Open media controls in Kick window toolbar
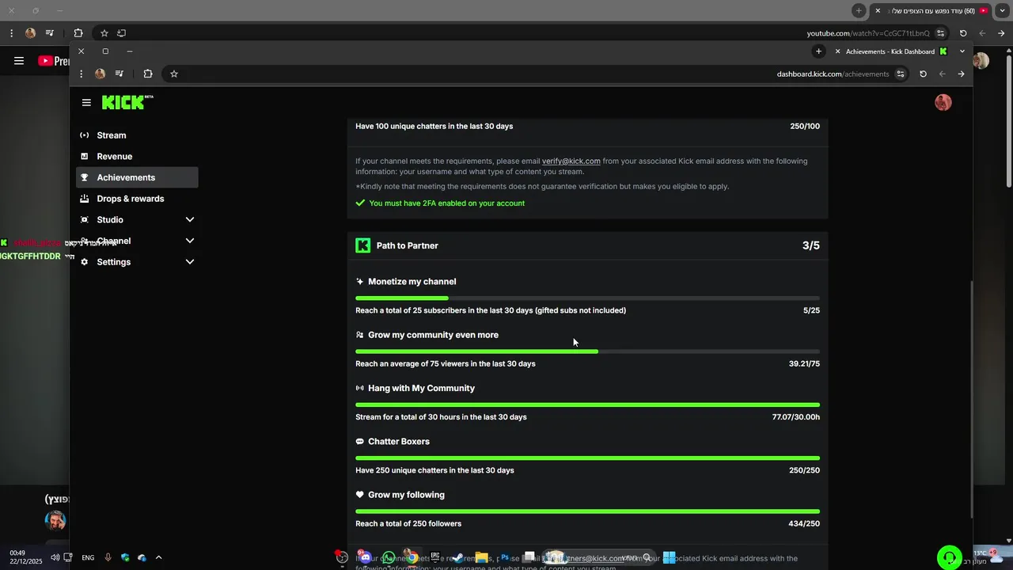The width and height of the screenshot is (1013, 570). [x=120, y=74]
